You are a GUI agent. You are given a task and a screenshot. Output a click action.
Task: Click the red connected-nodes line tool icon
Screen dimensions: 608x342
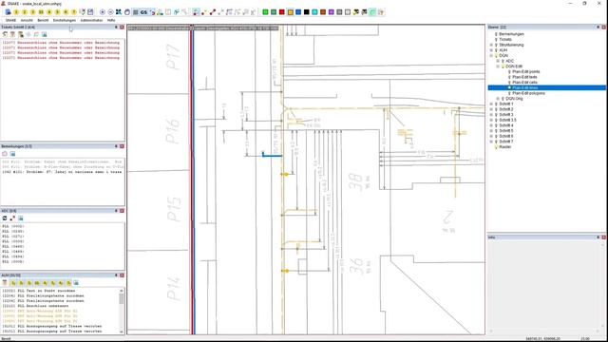click(x=213, y=12)
